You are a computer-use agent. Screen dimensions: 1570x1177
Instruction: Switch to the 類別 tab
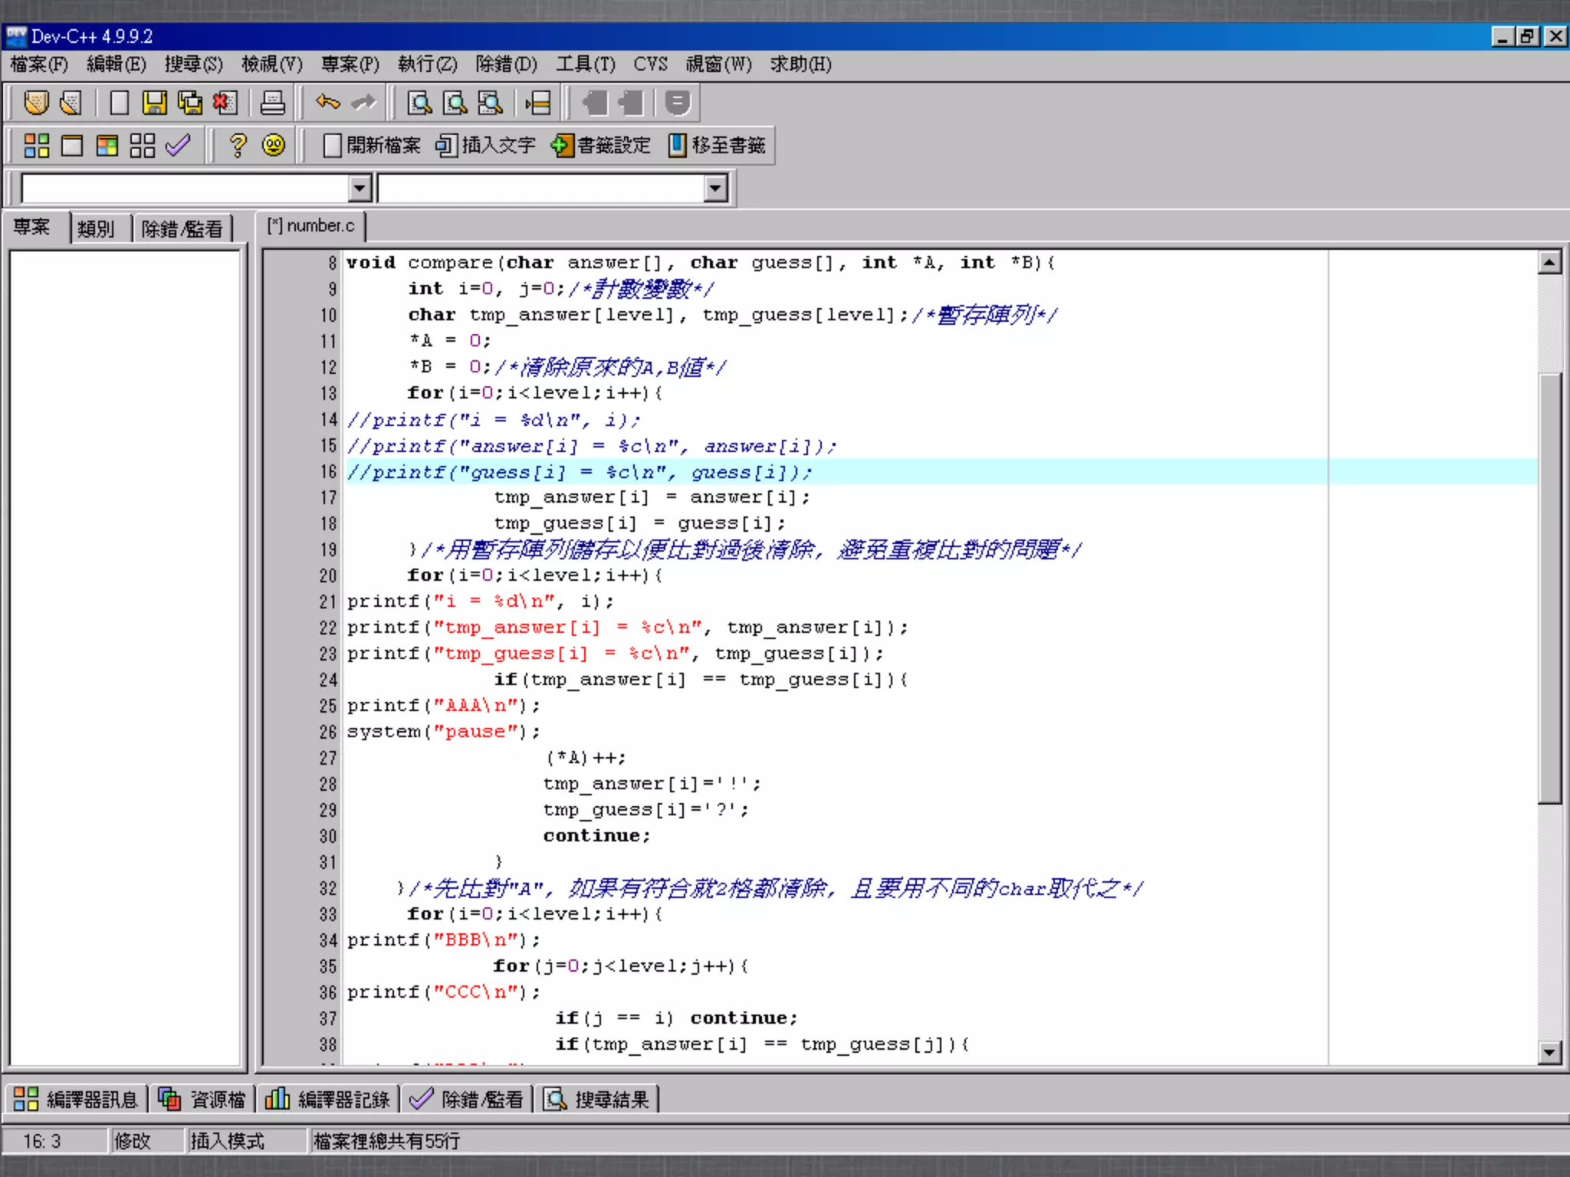(x=96, y=228)
